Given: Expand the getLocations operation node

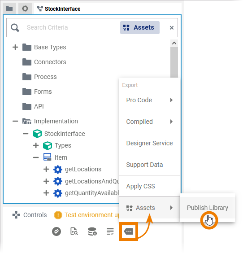Looking at the screenshot, I should pyautogui.click(x=46, y=170).
